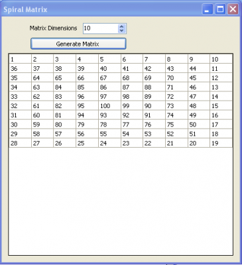Image resolution: width=242 pixels, height=265 pixels.
Task: Select the cell containing 86
Action: (109, 87)
